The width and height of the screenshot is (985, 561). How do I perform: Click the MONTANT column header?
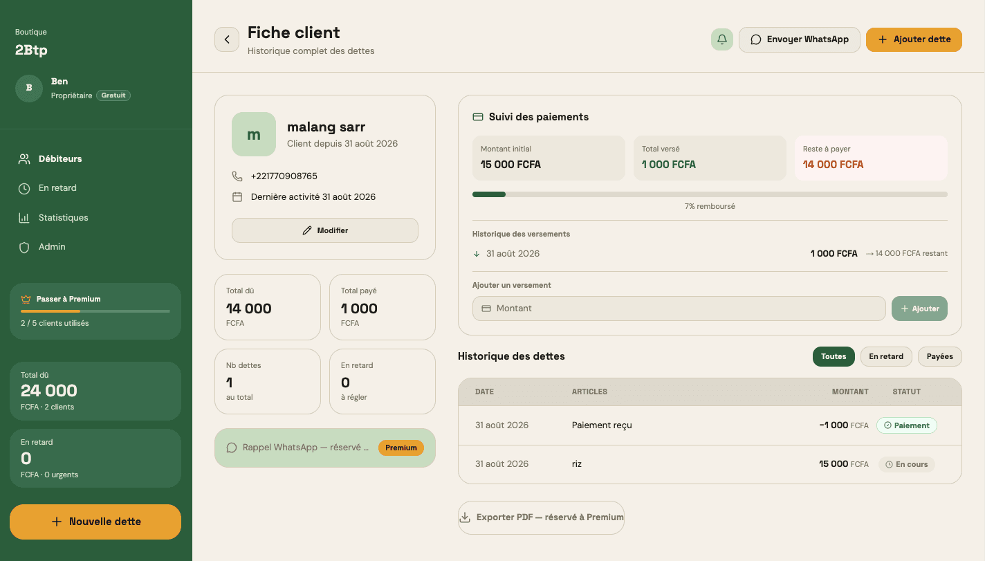click(850, 392)
